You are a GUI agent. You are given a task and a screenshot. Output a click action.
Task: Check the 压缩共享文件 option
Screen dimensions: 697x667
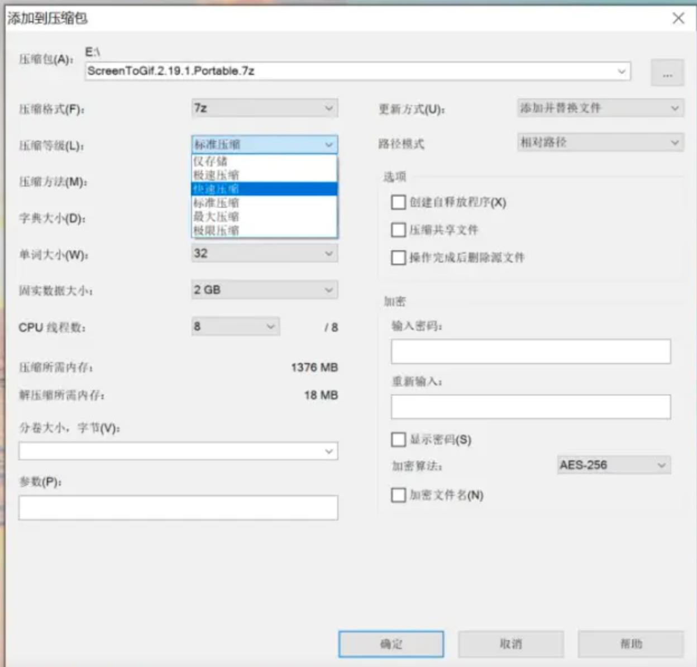(398, 230)
